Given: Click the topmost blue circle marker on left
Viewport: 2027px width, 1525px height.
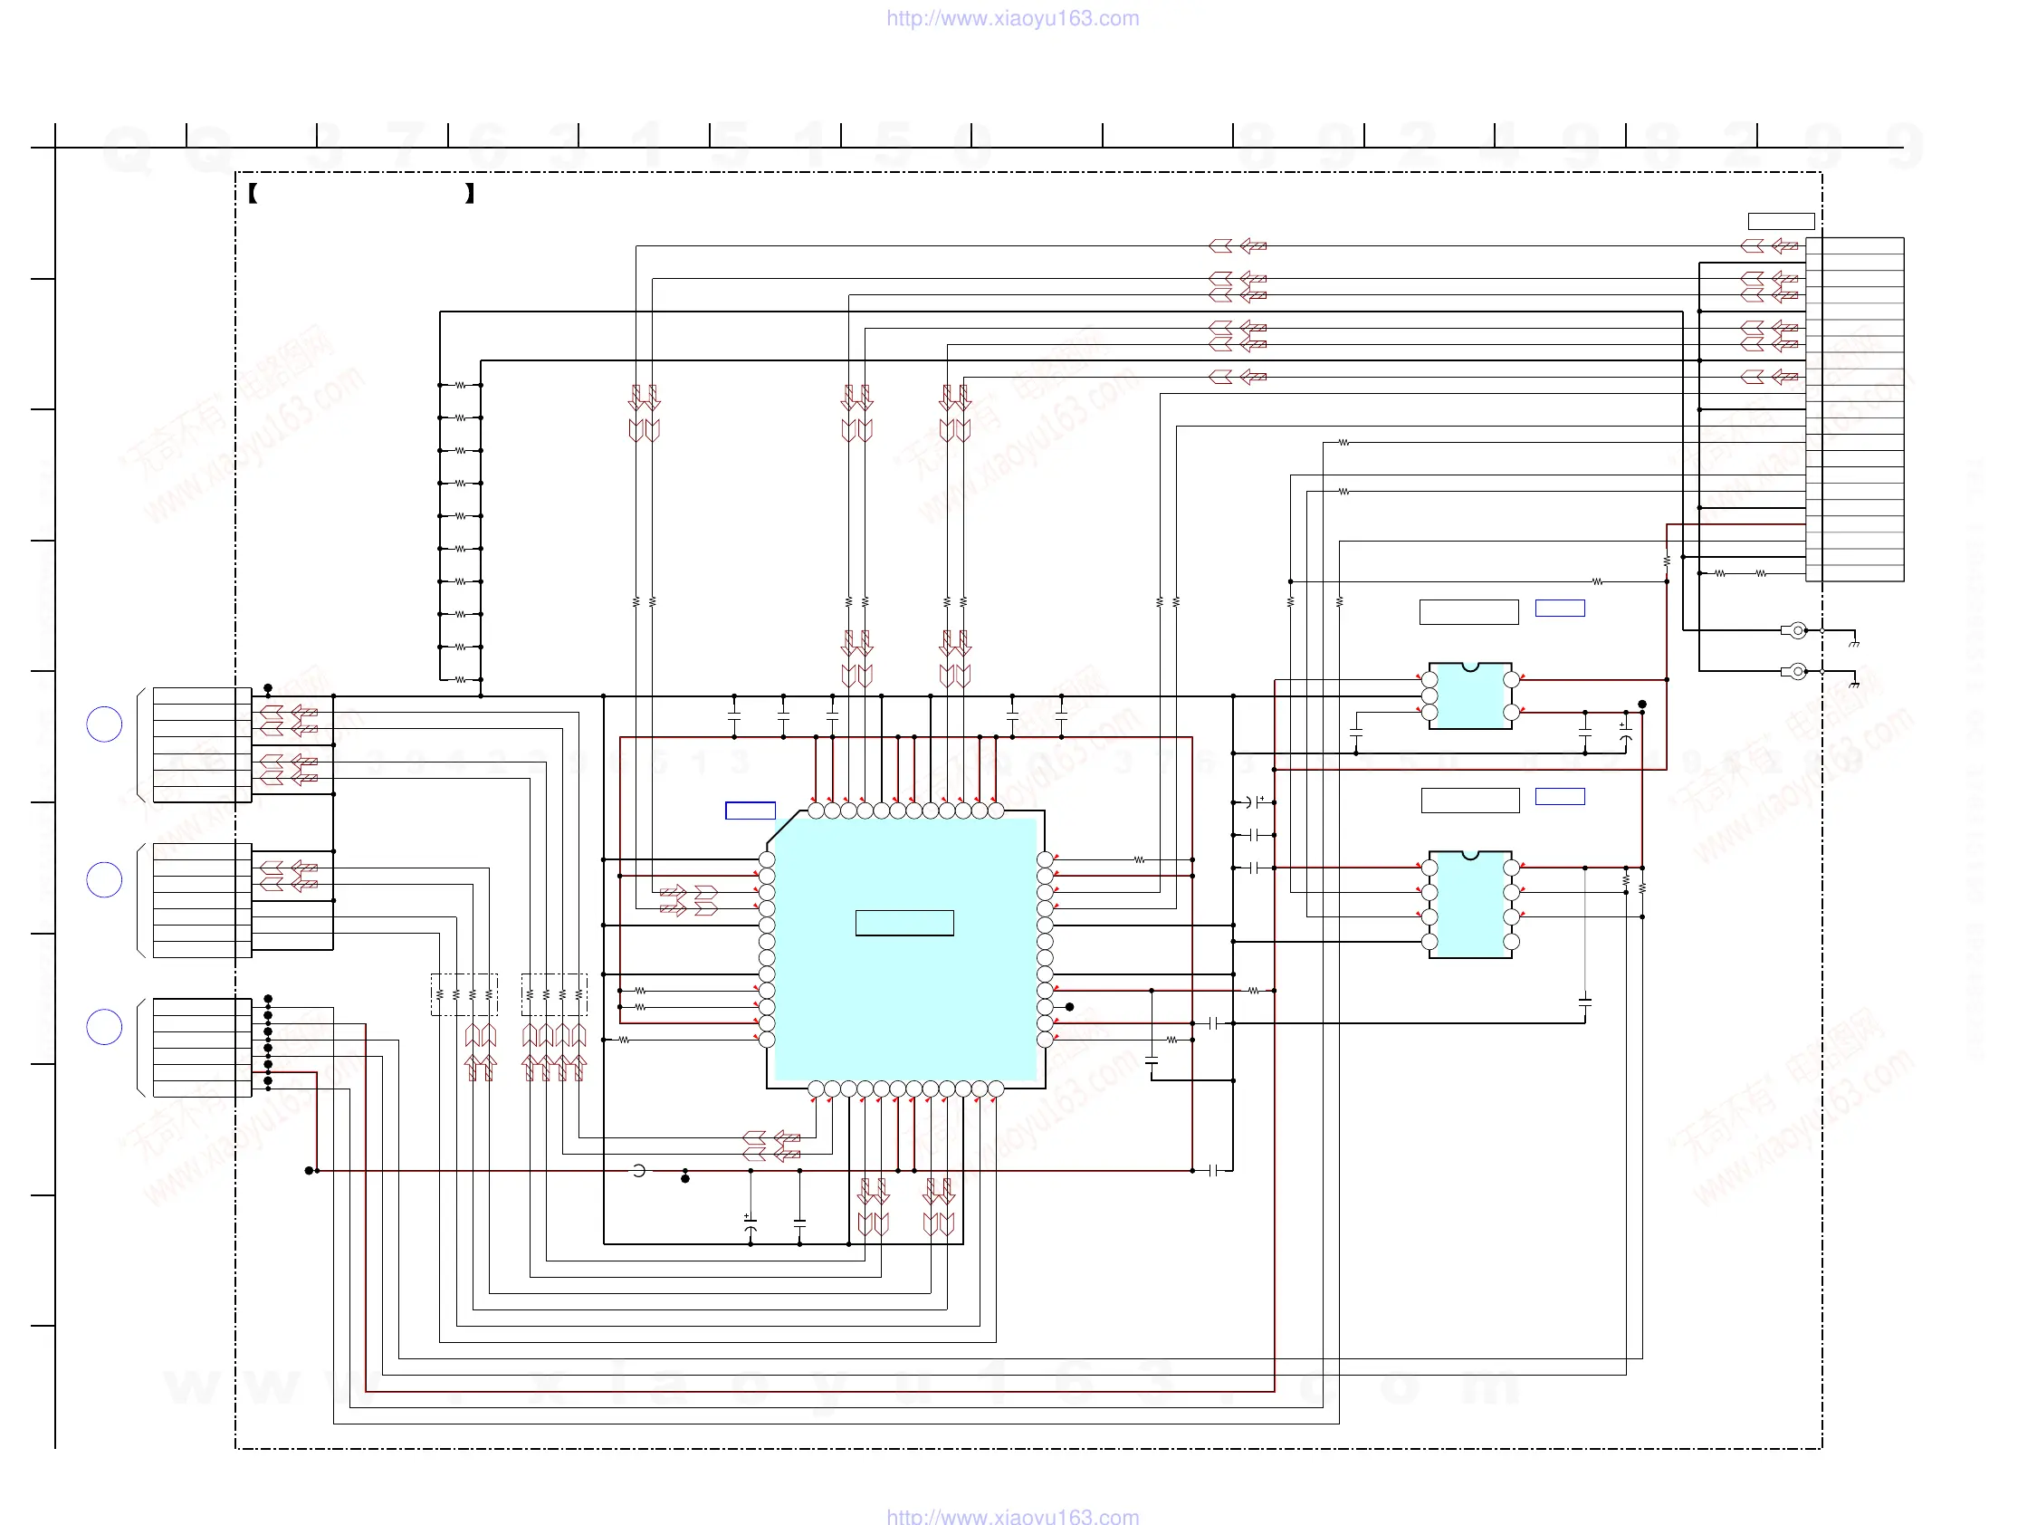Looking at the screenshot, I should point(104,725).
